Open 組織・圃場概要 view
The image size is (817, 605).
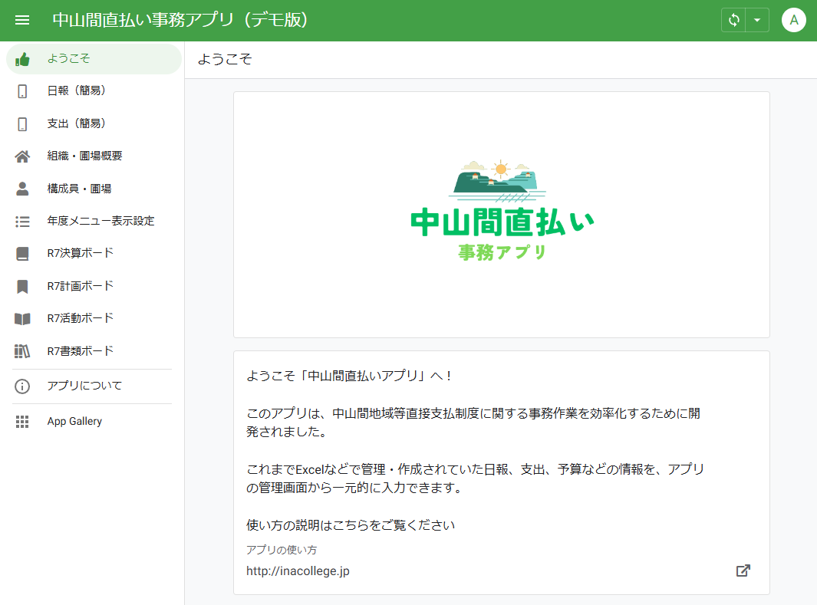[94, 156]
